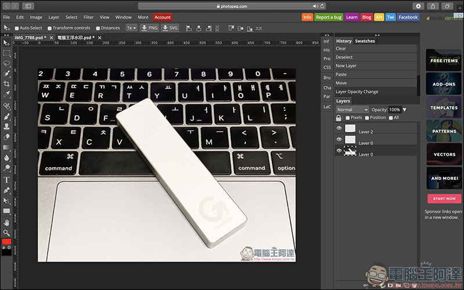Select the Rectangle shape tool

pos(6,211)
